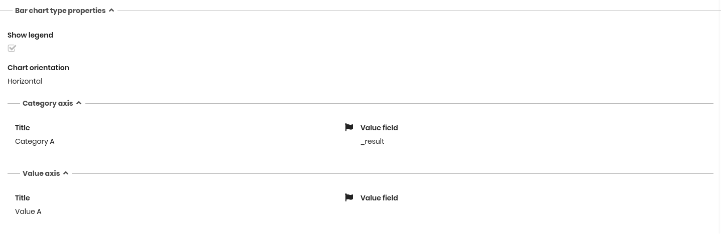The height and width of the screenshot is (238, 721).
Task: Click the Chart orientation label
Action: [x=38, y=68]
